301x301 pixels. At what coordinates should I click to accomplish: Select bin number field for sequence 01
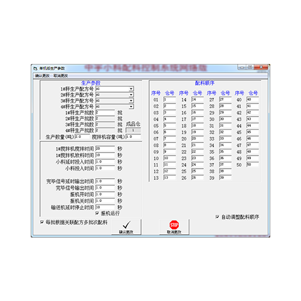click(169, 100)
